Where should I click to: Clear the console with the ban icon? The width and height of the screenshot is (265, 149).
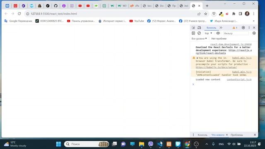point(199,33)
